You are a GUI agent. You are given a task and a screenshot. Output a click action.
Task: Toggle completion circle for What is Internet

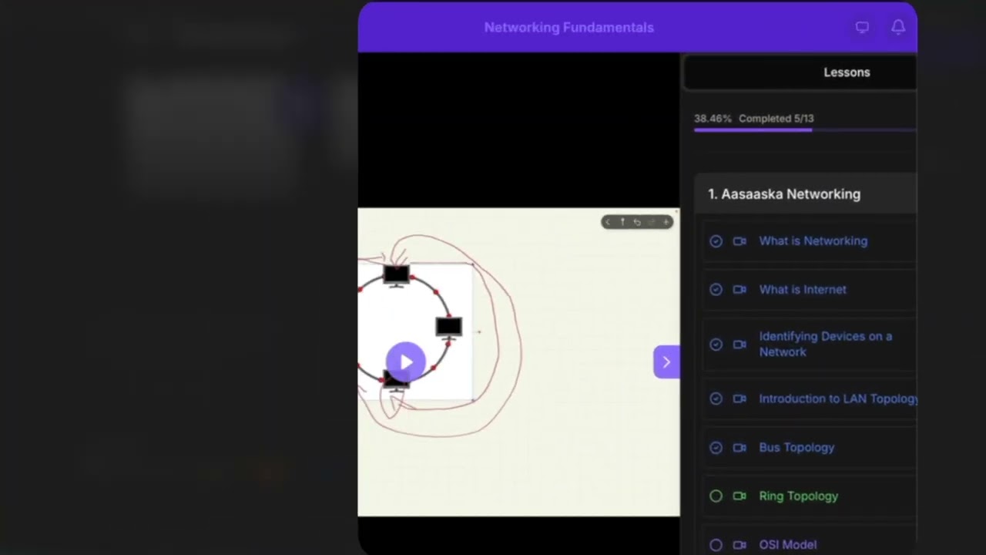pos(716,290)
